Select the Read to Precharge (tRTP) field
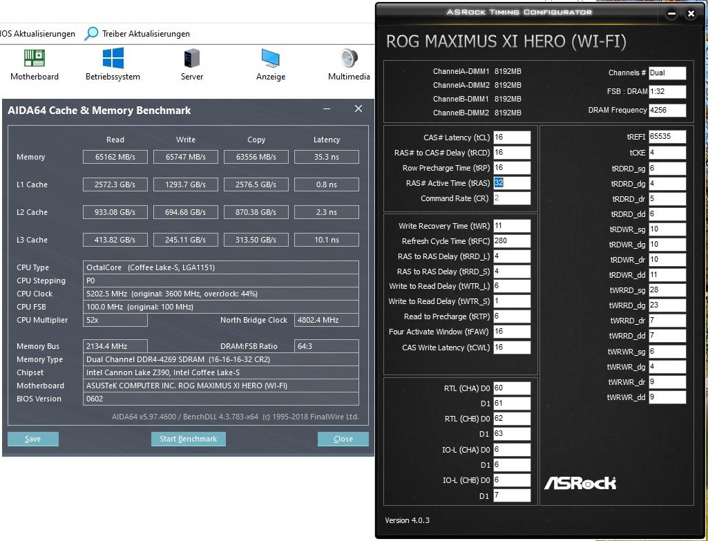Viewport: 708px width, 541px height. point(512,316)
